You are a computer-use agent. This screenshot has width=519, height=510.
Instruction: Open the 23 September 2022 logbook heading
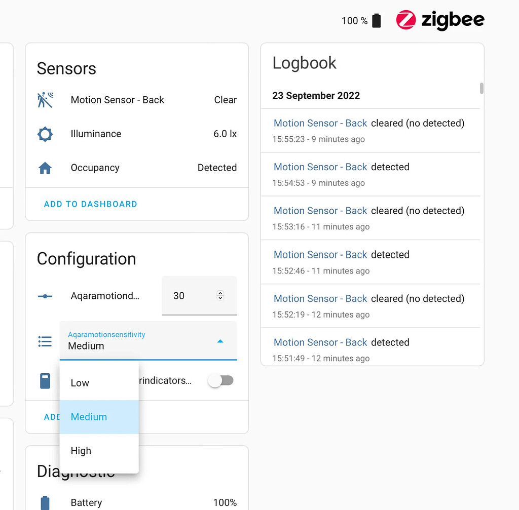pos(316,95)
